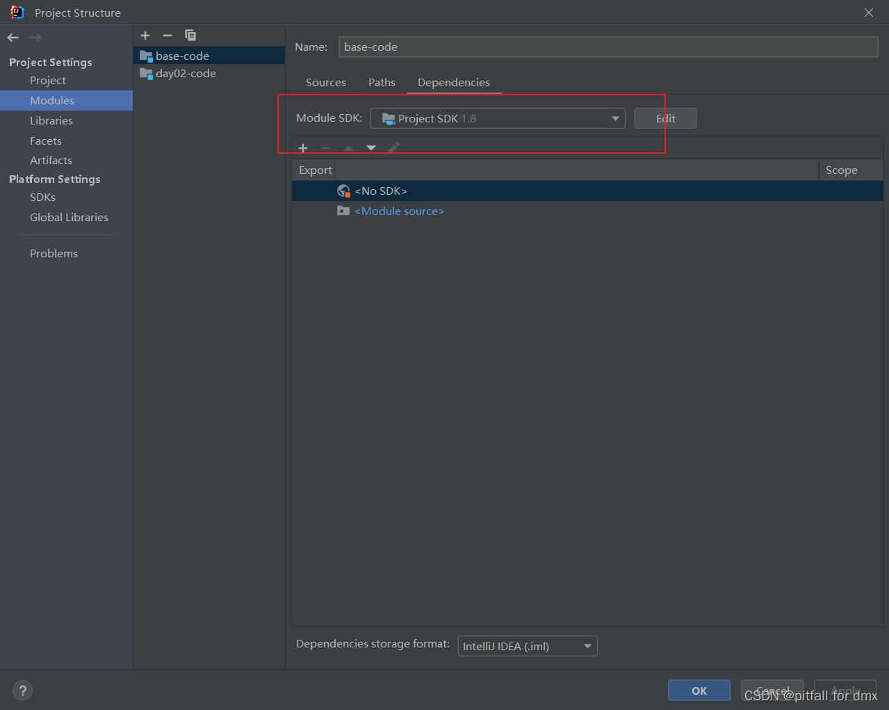The width and height of the screenshot is (889, 710).
Task: Move dependency down arrow icon
Action: tap(371, 148)
